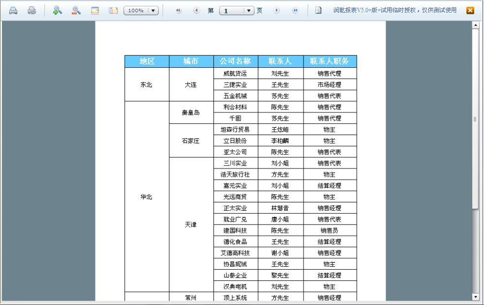Select the 华北 region cell
484x305 pixels.
147,197
